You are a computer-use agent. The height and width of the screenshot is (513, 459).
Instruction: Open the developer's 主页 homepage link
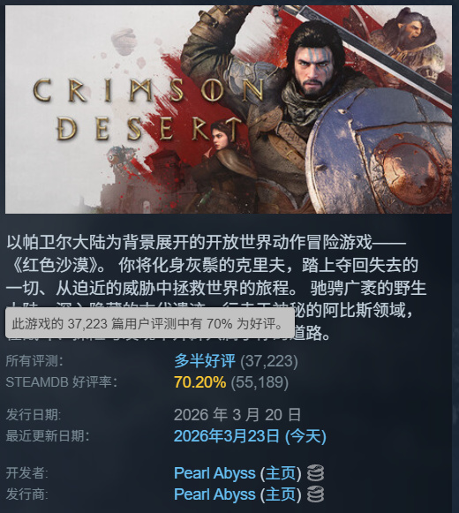281,473
